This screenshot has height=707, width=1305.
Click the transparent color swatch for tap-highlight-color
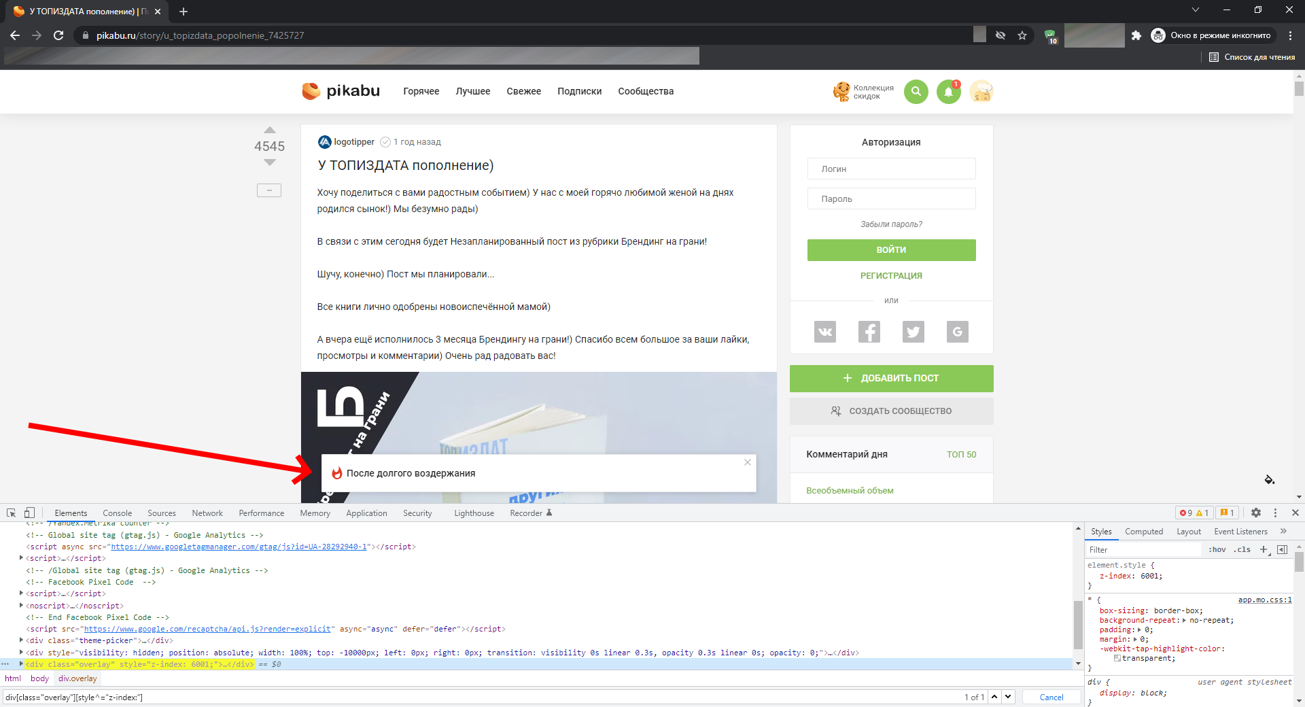1117,657
